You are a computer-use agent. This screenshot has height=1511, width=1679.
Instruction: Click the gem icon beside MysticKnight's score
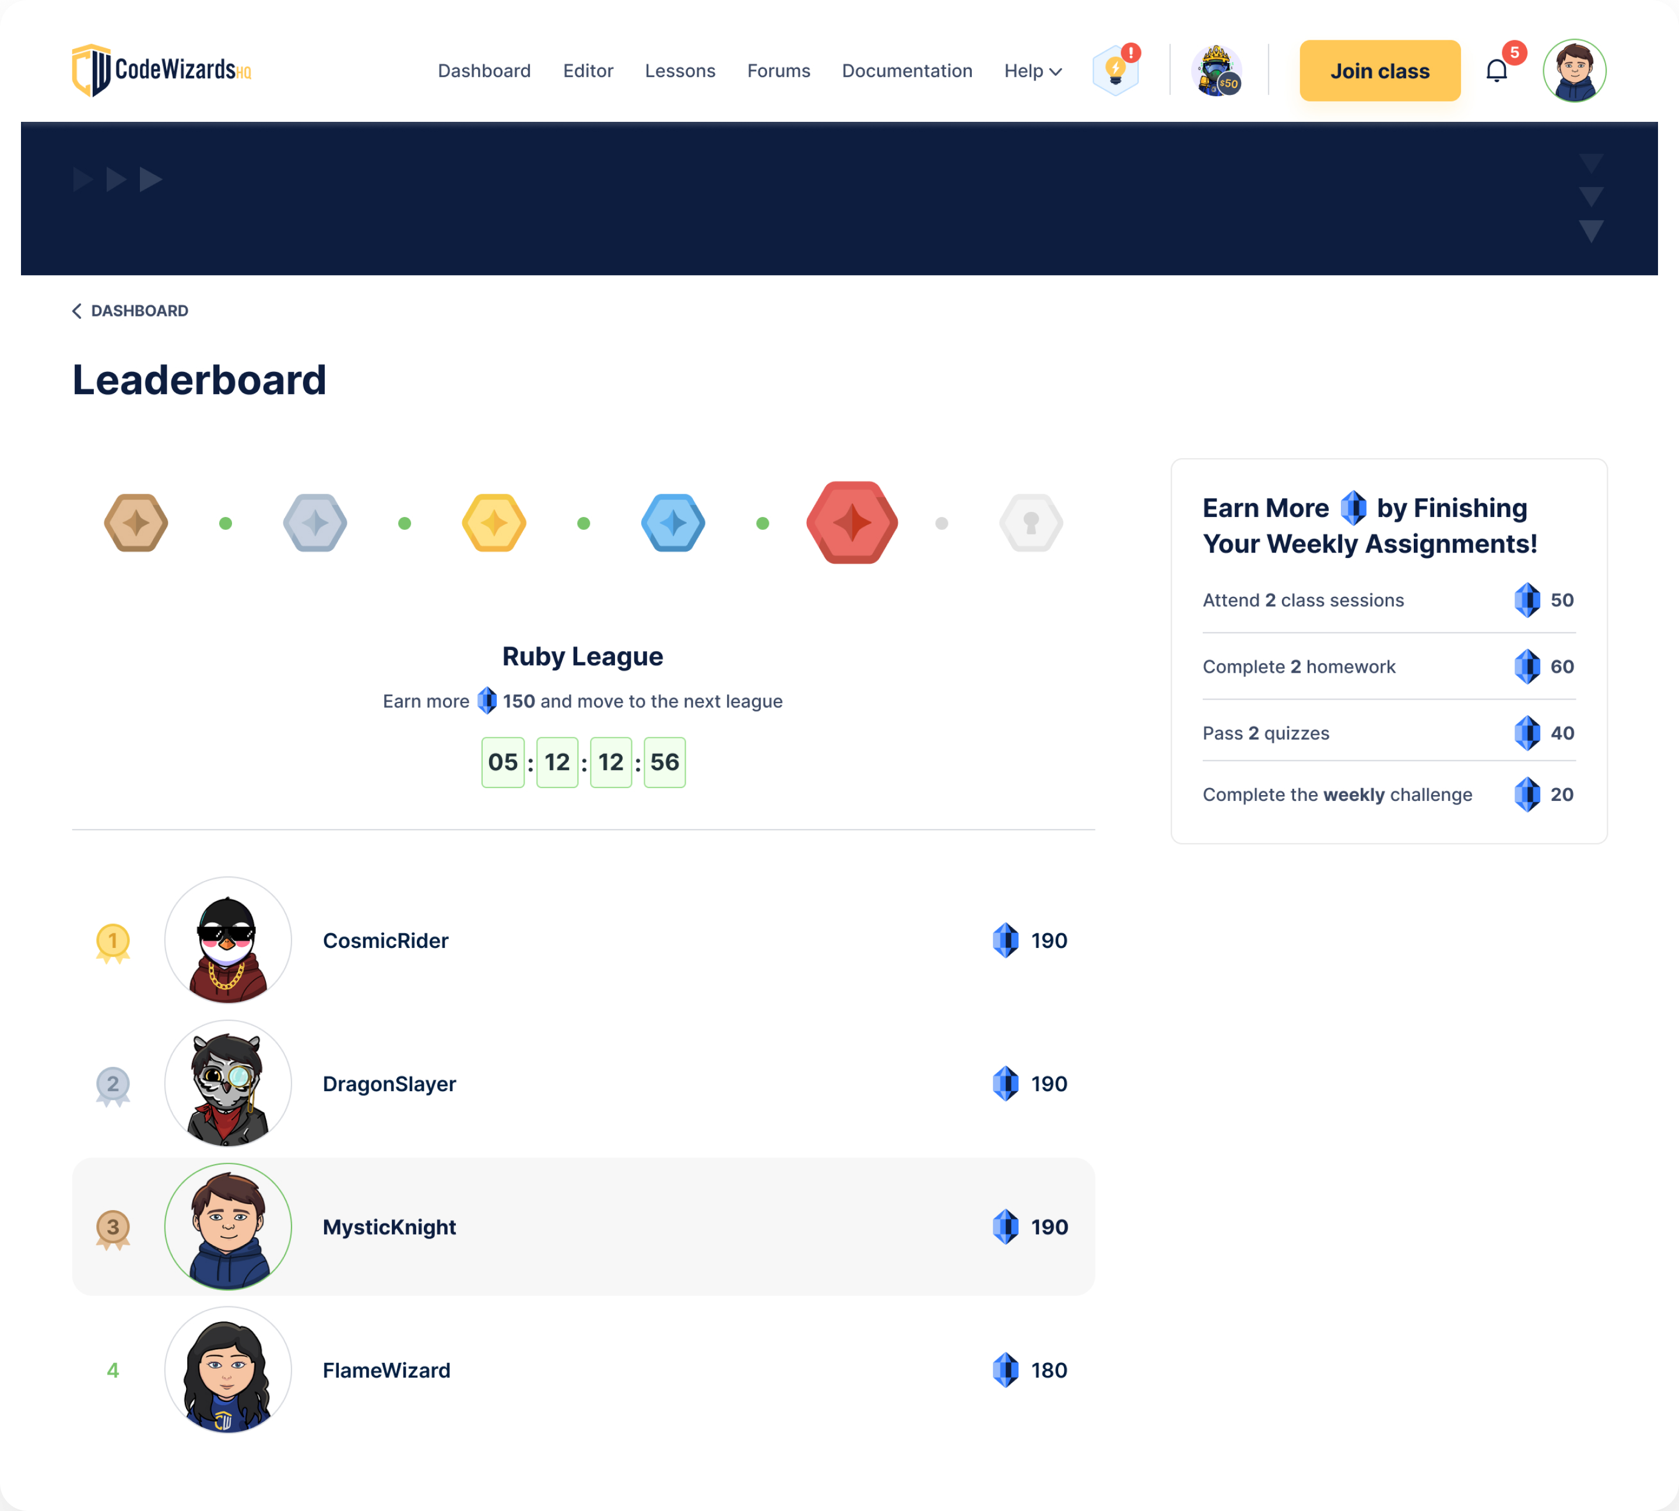point(1006,1227)
